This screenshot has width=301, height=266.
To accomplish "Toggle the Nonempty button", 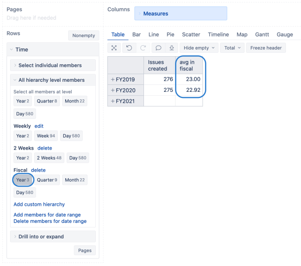I will coord(84,36).
